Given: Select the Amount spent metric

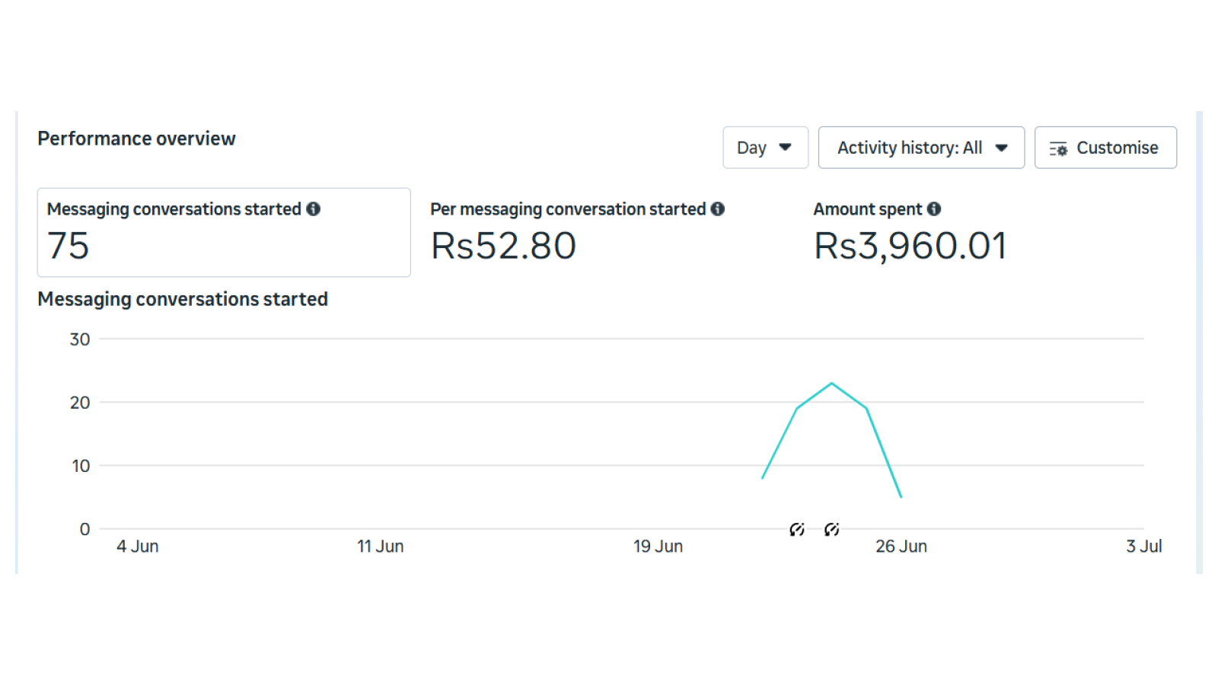Looking at the screenshot, I should tap(910, 232).
